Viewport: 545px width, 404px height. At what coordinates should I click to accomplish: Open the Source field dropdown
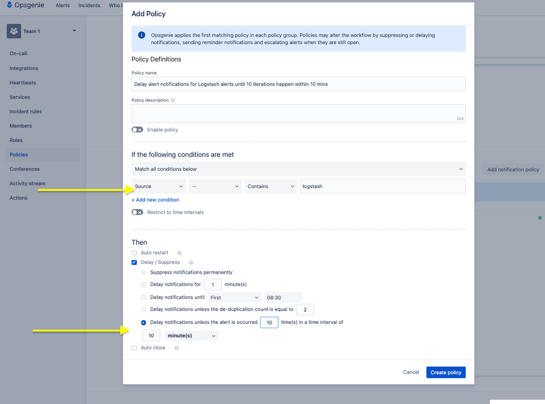[x=159, y=186]
